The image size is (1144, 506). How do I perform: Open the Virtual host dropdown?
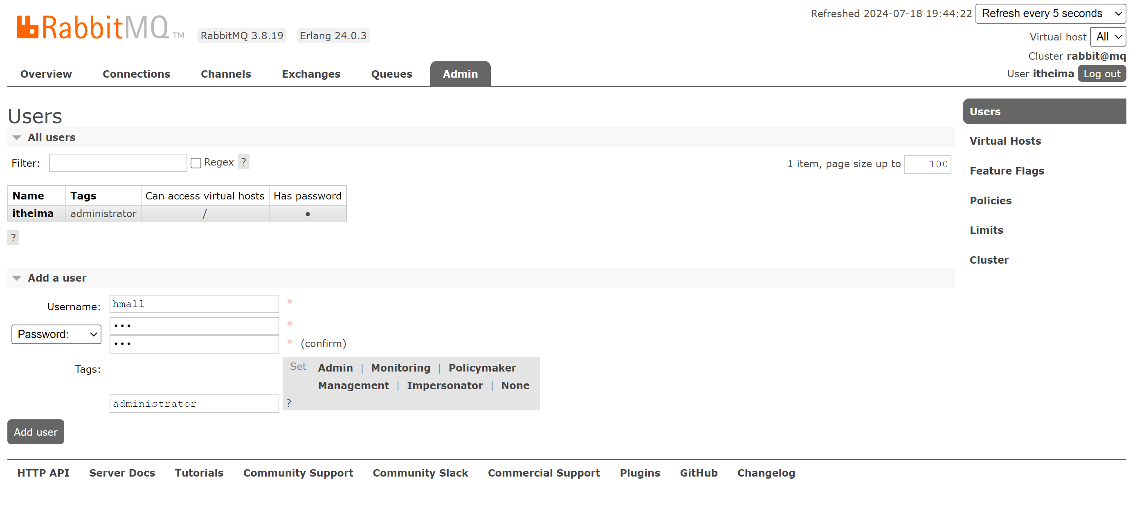1108,37
